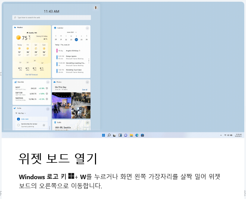
Task: Toggle the circle icon beside MSFT
Action: [47, 88]
